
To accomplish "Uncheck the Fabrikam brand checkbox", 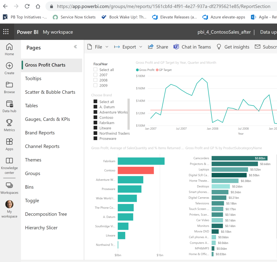I will pyautogui.click(x=95, y=123).
